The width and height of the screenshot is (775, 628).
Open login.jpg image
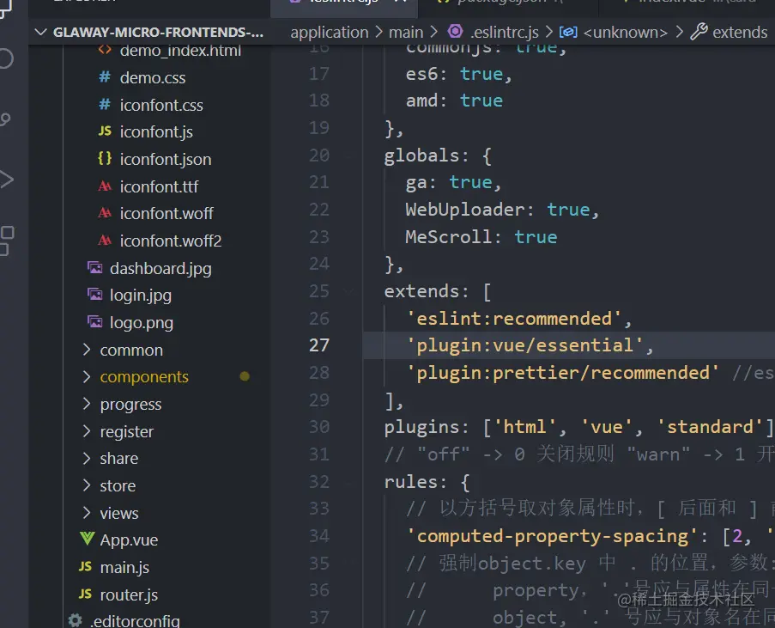(x=141, y=296)
